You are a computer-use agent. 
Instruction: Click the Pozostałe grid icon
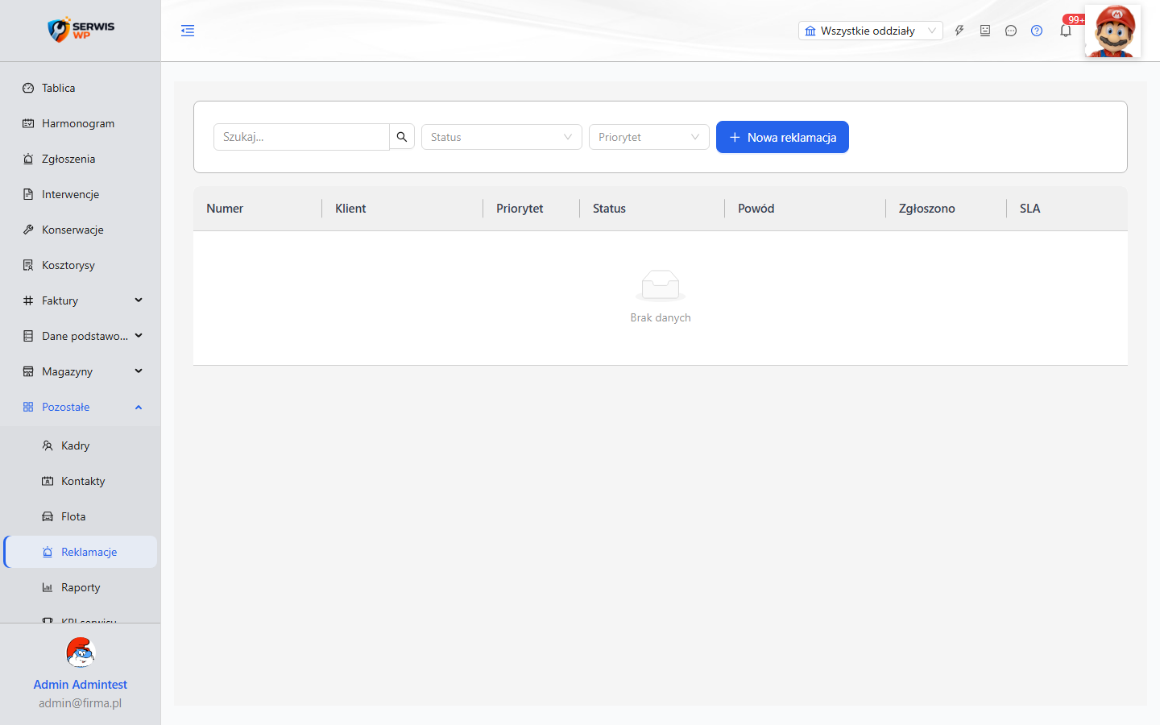click(28, 407)
